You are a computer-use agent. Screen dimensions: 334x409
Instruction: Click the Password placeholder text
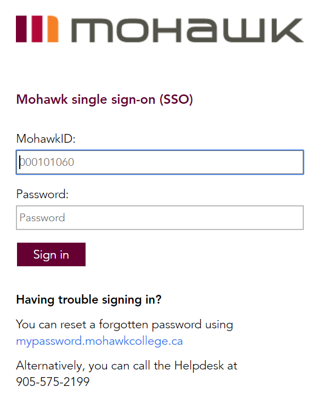[42, 217]
